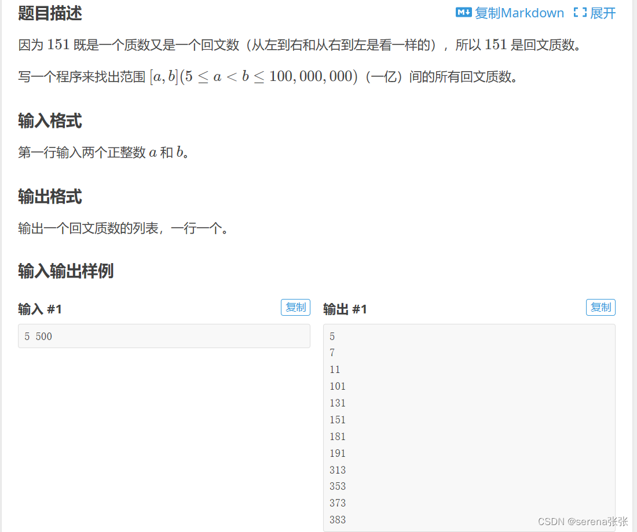This screenshot has width=637, height=532.
Task: Select the output line showing 383
Action: click(337, 519)
